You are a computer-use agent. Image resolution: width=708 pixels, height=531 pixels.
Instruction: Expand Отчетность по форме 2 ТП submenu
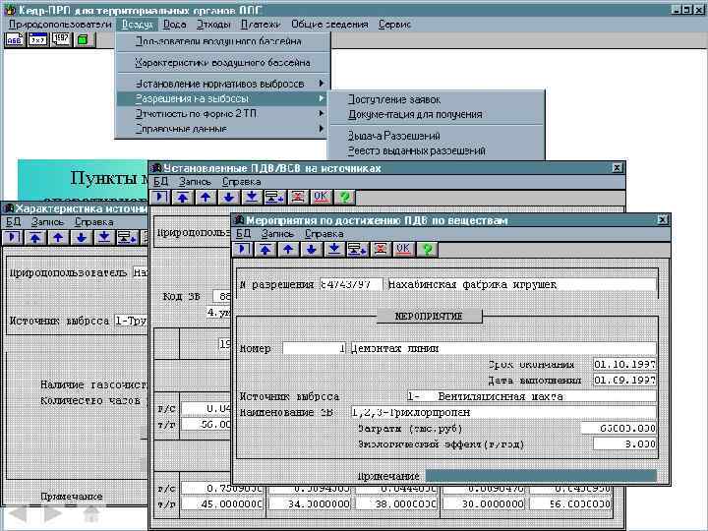click(x=222, y=113)
